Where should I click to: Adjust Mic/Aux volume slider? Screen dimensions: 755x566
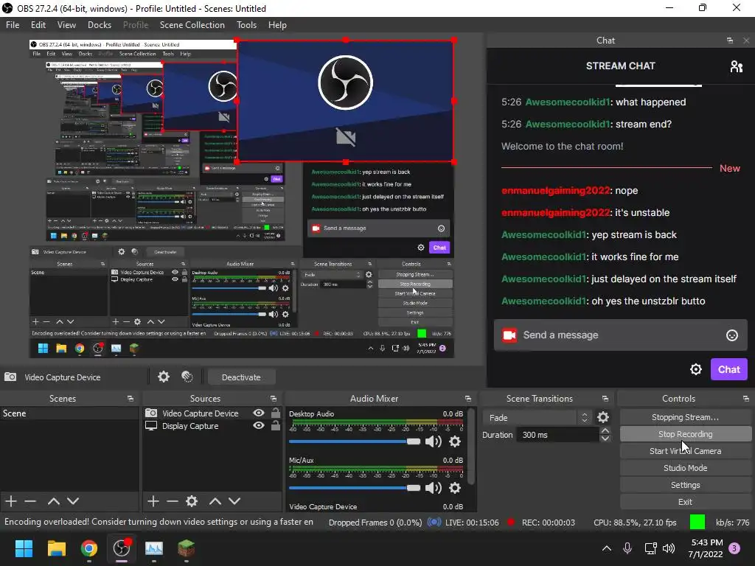pyautogui.click(x=355, y=488)
